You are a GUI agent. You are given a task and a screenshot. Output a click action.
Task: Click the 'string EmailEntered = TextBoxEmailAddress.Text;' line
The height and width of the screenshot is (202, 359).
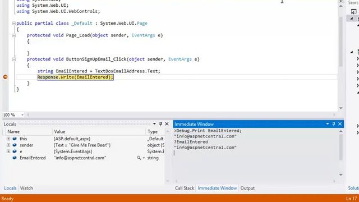tap(99, 71)
